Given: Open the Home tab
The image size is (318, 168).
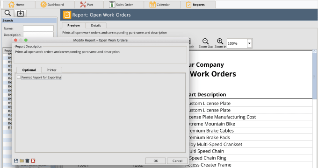Looking at the screenshot, I should (17, 5).
